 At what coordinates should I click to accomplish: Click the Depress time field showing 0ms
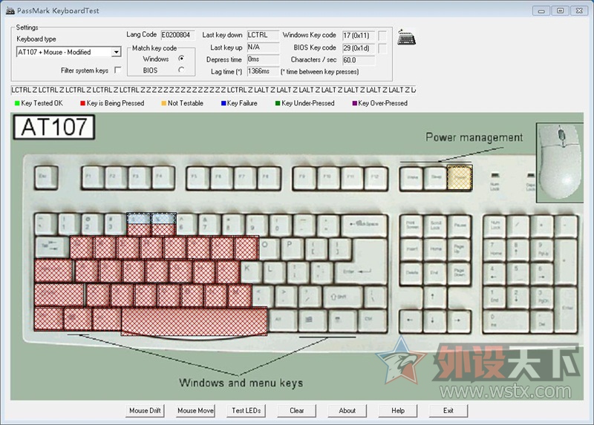click(264, 59)
